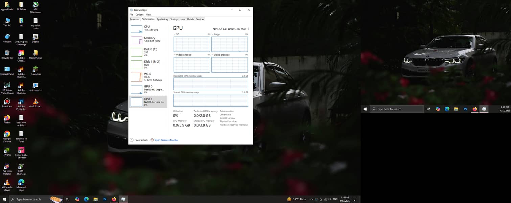Open the Options menu in Task Manager
This screenshot has height=203, width=511.
[x=139, y=15]
